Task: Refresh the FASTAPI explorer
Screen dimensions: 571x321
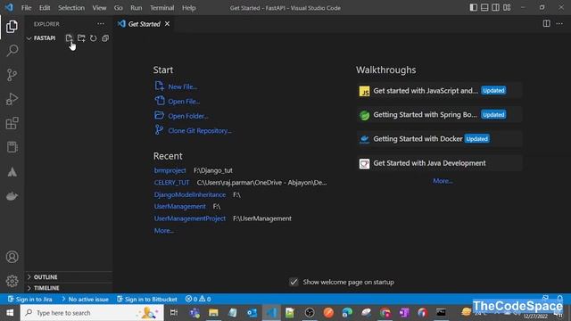Action: [93, 38]
